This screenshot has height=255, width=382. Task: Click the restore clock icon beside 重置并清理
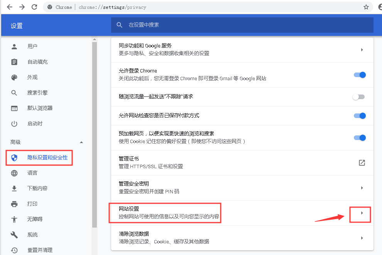click(14, 250)
